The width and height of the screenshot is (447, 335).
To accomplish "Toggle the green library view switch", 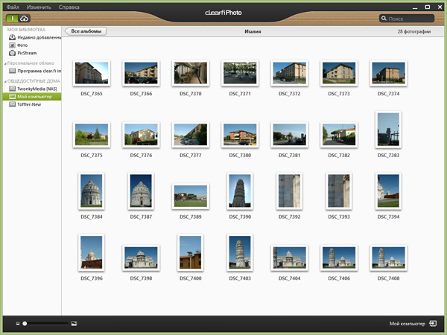I will coord(12,18).
